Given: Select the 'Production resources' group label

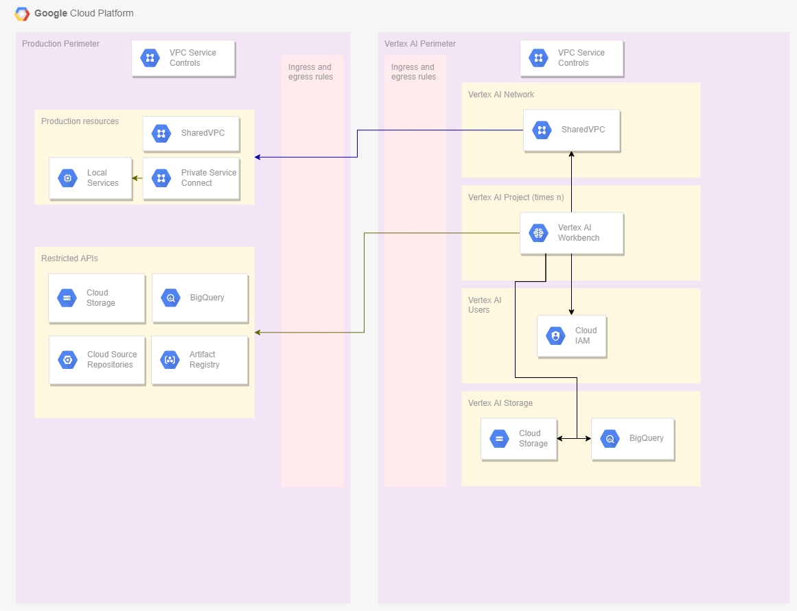Looking at the screenshot, I should (80, 121).
